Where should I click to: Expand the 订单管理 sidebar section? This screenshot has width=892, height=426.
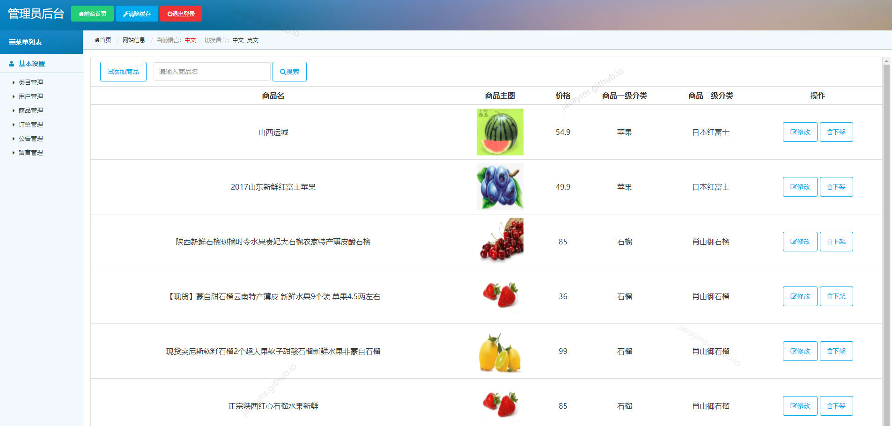tap(30, 124)
